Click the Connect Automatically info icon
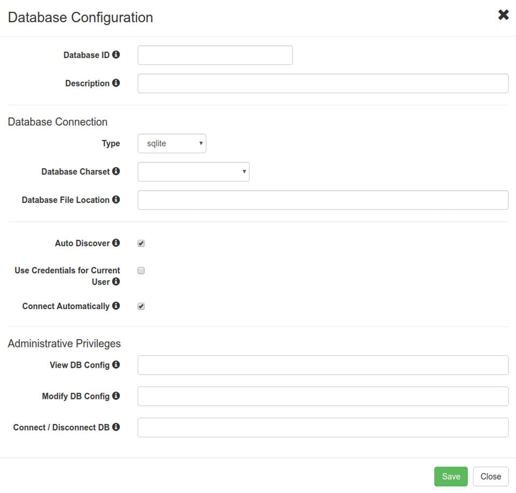The image size is (516, 493). [x=116, y=306]
